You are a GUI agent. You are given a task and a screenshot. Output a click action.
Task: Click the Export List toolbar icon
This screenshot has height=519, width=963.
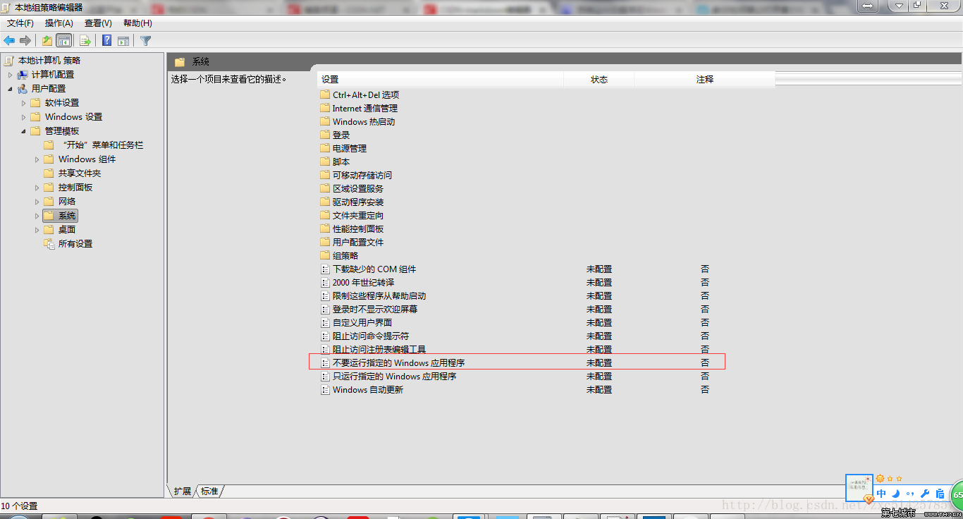point(85,40)
